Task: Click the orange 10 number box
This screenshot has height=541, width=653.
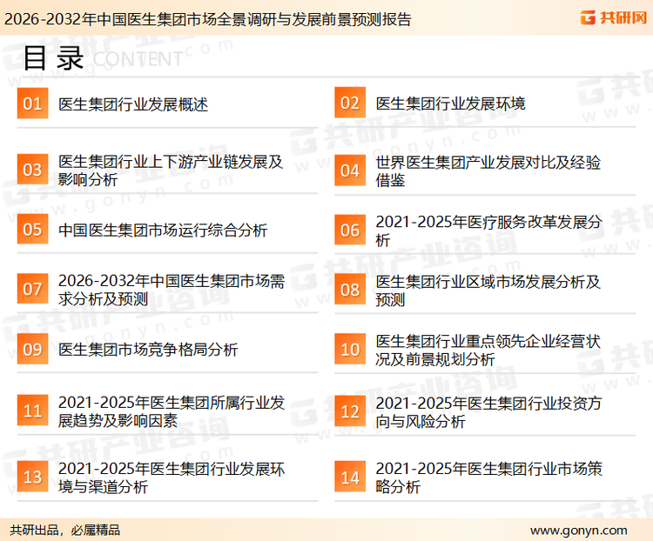Action: [x=350, y=349]
